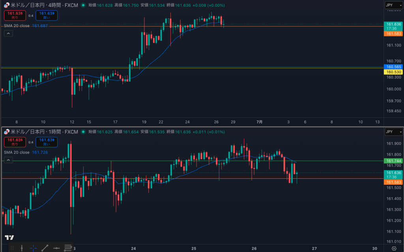Click the TradingView logo on lower chart
Screen dimensions: 404x252
point(9,237)
